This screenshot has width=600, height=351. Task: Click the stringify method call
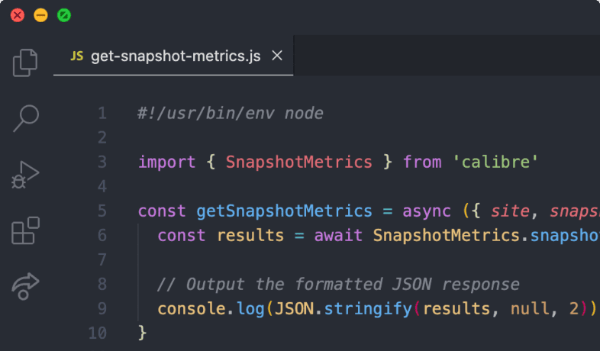[363, 309]
